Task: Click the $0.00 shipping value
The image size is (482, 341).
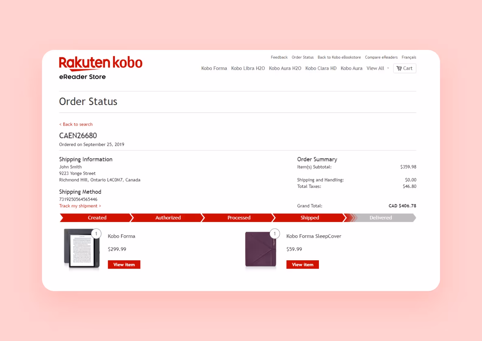Action: (410, 180)
